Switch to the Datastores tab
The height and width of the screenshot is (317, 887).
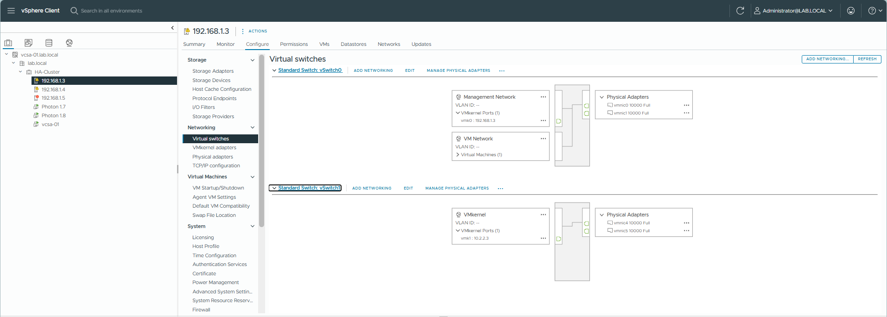pyautogui.click(x=354, y=44)
